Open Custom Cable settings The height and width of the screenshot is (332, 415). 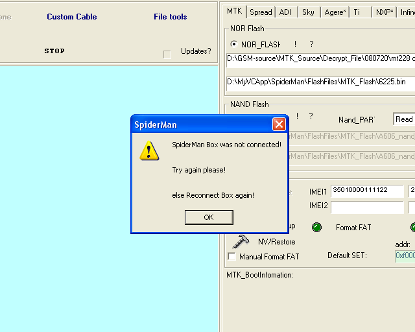[72, 17]
